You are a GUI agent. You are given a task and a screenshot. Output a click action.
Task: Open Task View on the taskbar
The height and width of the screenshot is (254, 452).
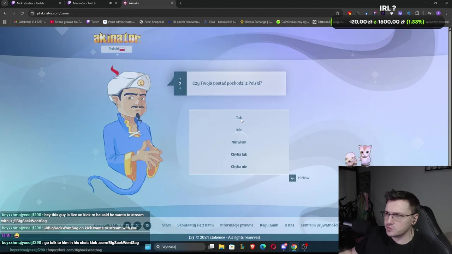pos(211,247)
